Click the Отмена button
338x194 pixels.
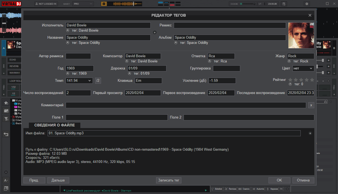[x=303, y=180]
